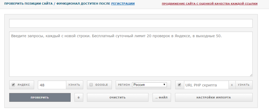Clear the PHP script URL with X
Image resolution: width=269 pixels, height=111 pixels.
(231, 85)
